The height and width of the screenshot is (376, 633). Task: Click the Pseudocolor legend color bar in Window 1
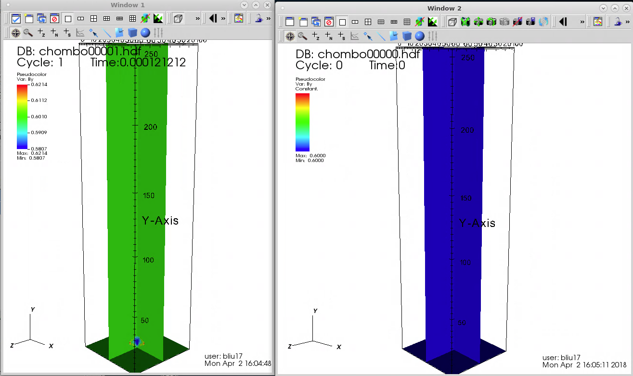22,116
